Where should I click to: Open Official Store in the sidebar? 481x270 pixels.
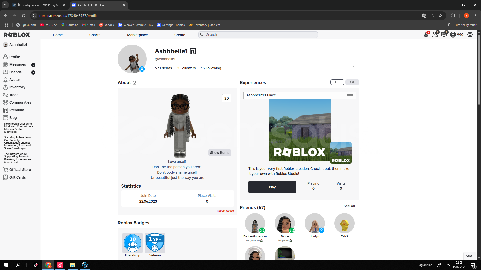pyautogui.click(x=20, y=170)
